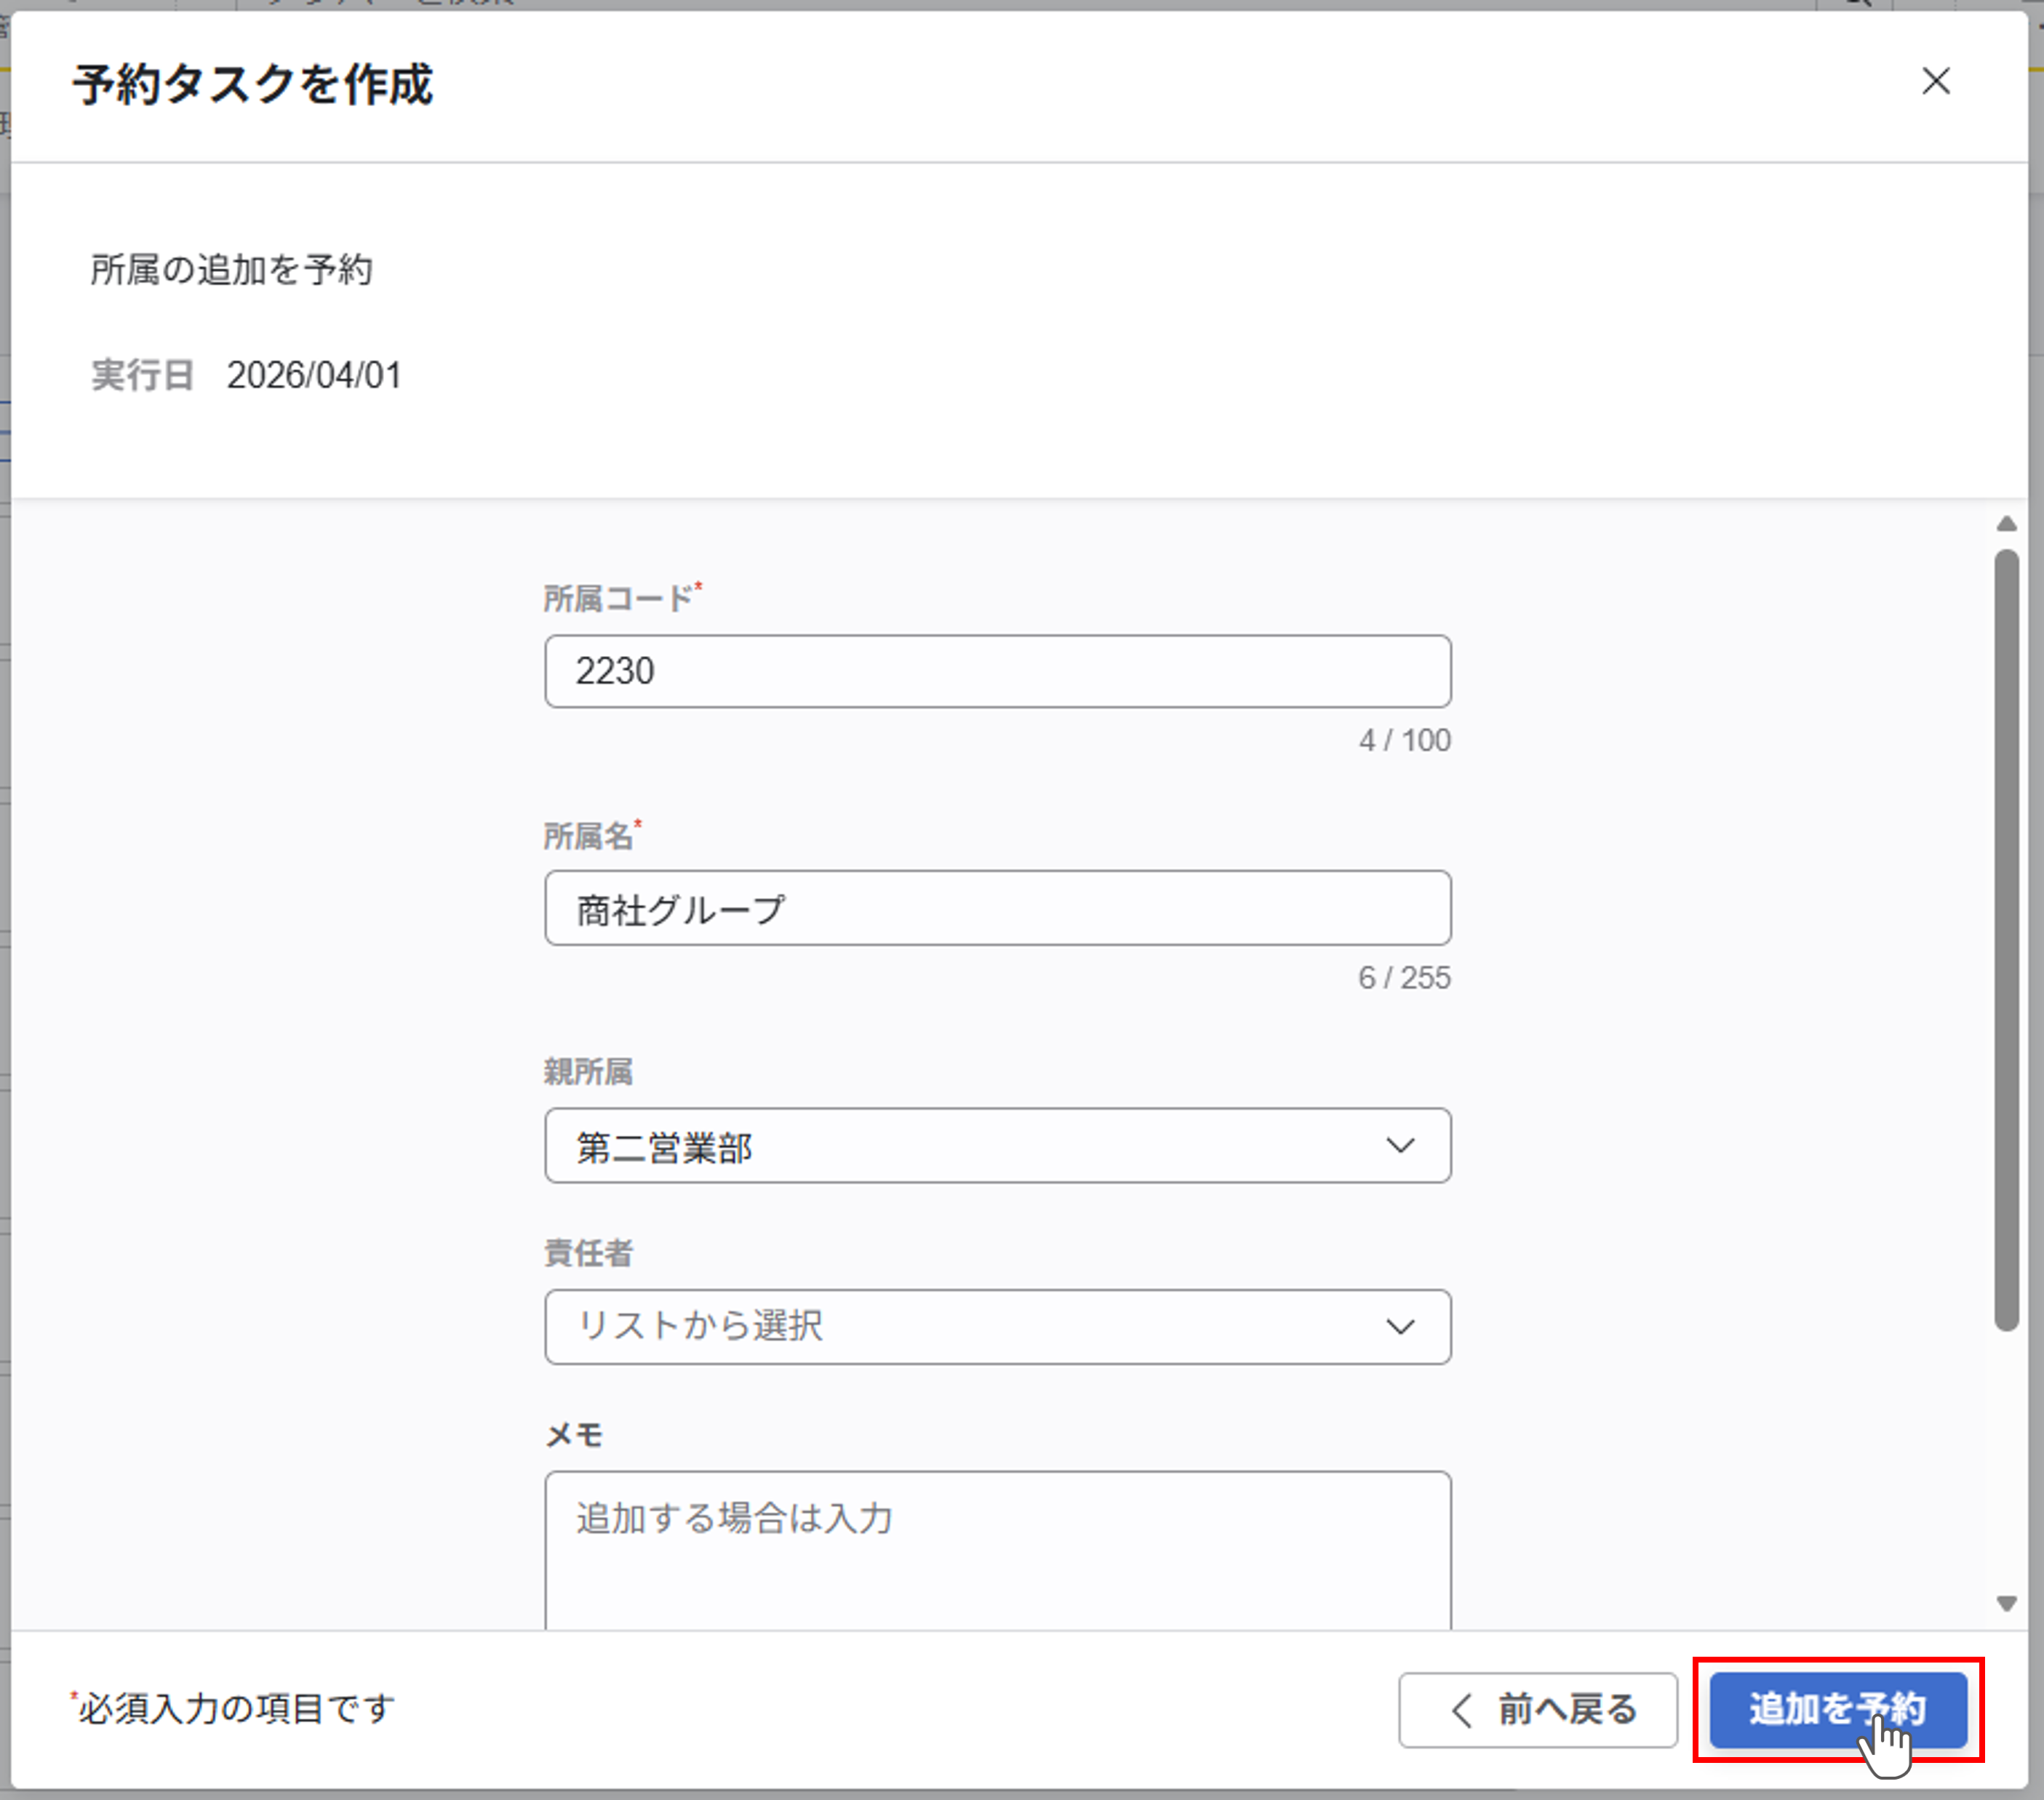Image resolution: width=2044 pixels, height=1800 pixels.
Task: Click the メモ label text
Action: 574,1435
